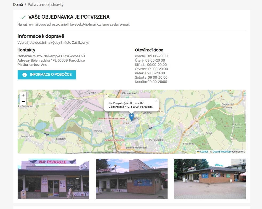This screenshot has height=209, width=262.
Task: View first Na Pergole storefront photo
Action: (53, 179)
